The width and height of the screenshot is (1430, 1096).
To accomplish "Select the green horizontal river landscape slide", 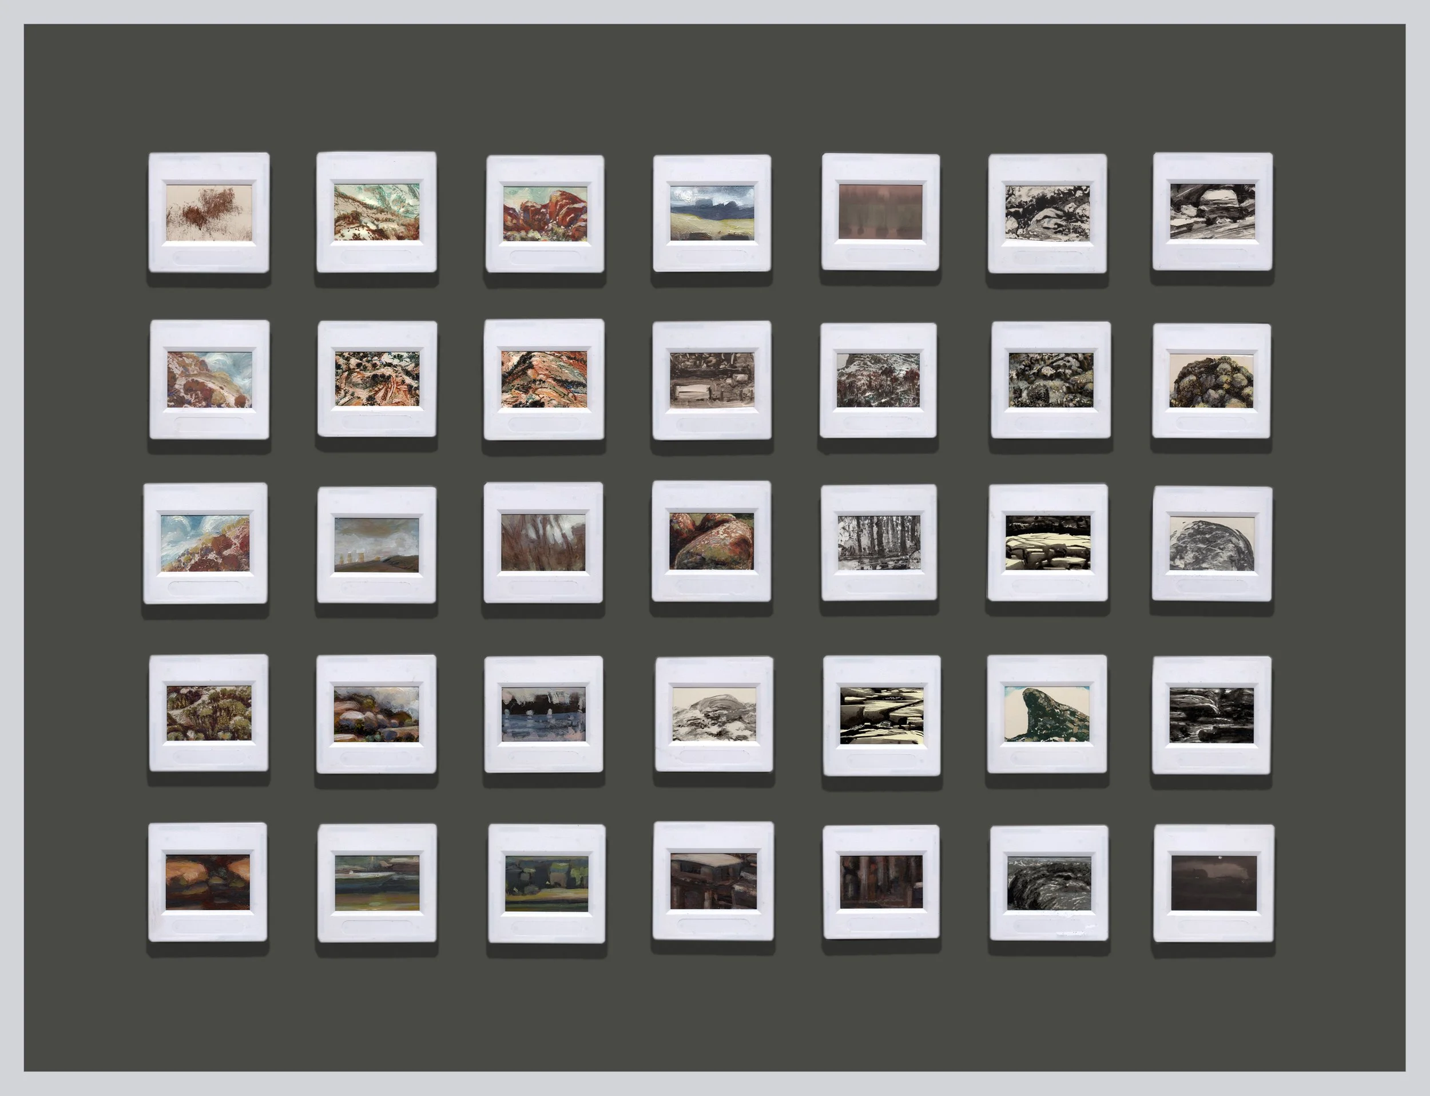I will pyautogui.click(x=376, y=883).
